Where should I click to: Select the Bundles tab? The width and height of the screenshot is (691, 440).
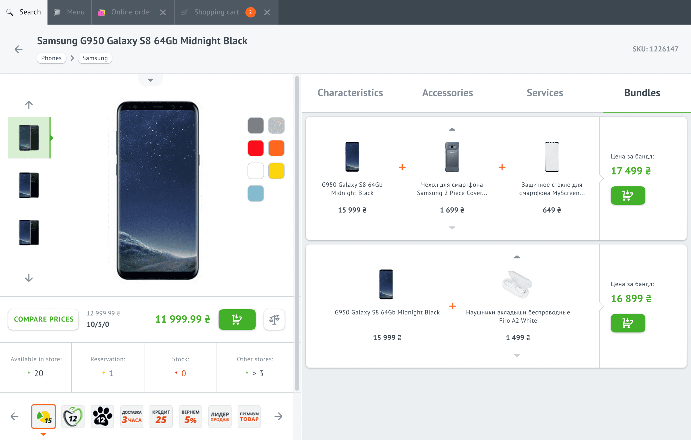(642, 93)
